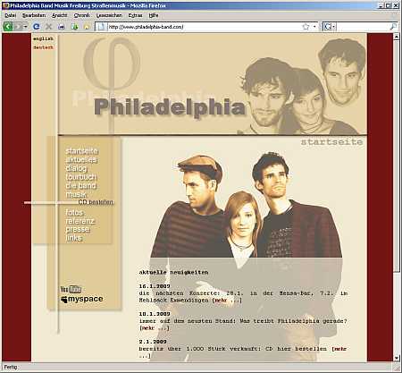Open the Datei menu
Screen dimensions: 402x373
pos(10,15)
